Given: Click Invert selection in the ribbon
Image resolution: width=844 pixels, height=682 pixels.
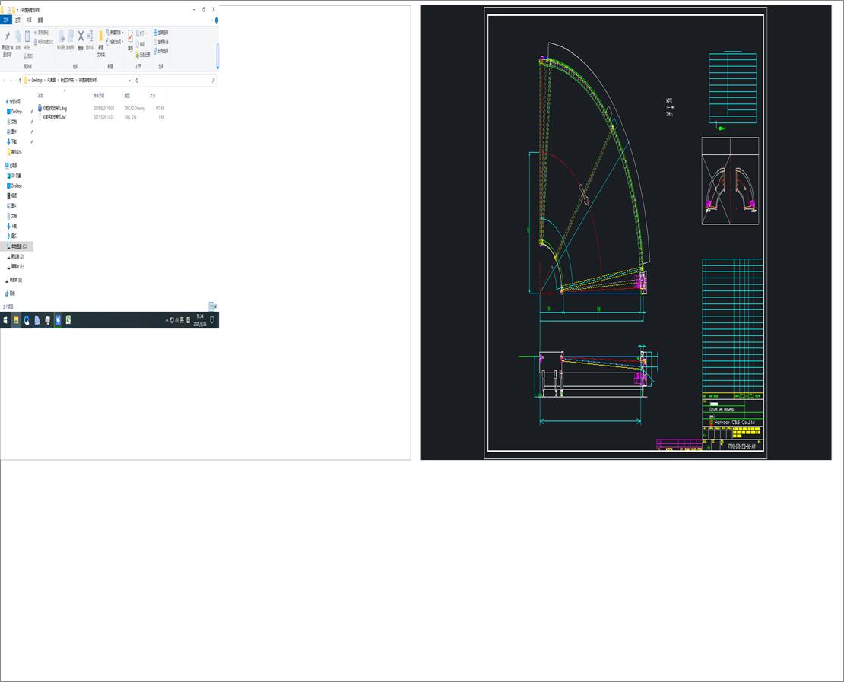Looking at the screenshot, I should [x=161, y=51].
